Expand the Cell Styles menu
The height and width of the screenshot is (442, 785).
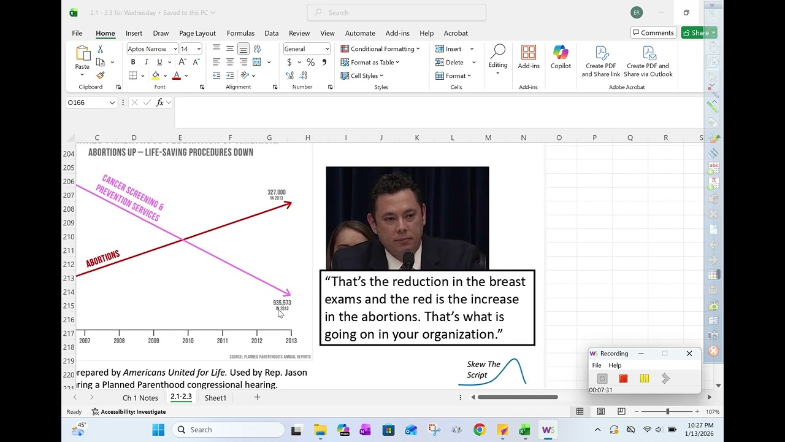[362, 76]
